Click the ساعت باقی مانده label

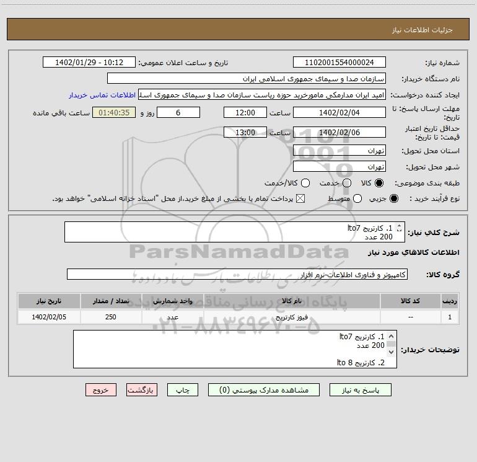61,113
